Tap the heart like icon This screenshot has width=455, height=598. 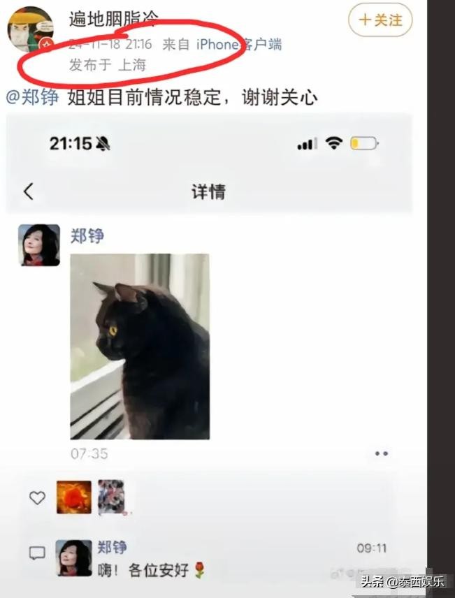click(38, 497)
